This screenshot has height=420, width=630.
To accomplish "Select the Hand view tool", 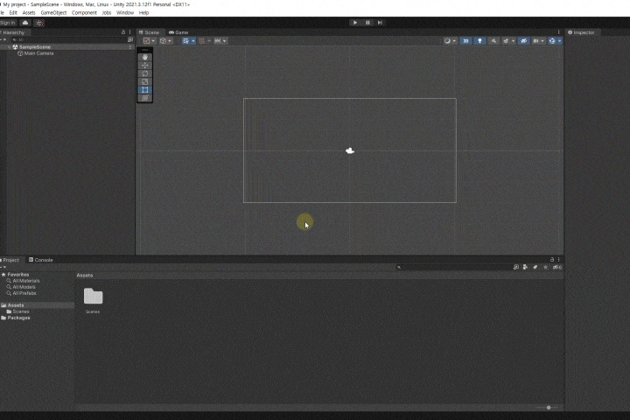I will 144,57.
